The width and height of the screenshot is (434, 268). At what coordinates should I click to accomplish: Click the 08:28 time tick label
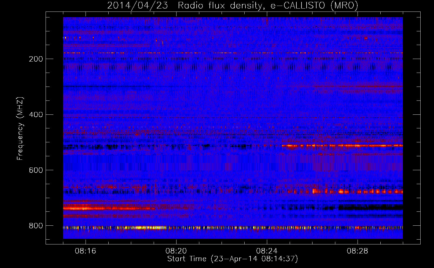click(x=357, y=251)
